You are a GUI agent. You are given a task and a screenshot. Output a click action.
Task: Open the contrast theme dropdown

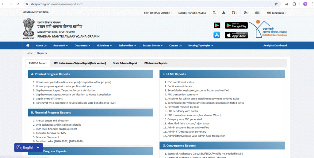click(246, 13)
